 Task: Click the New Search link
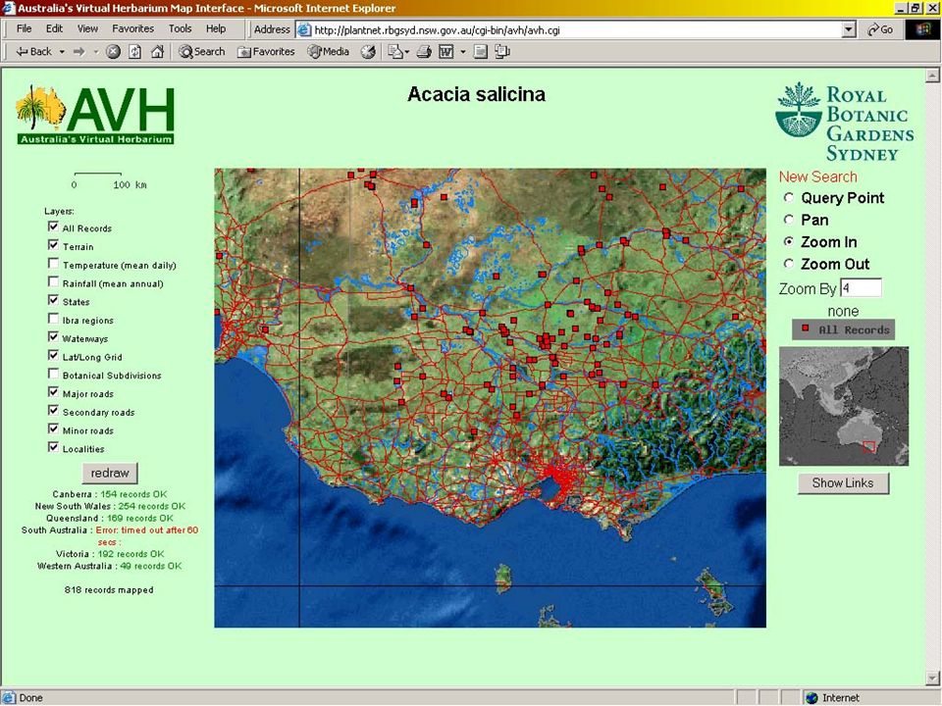(817, 176)
